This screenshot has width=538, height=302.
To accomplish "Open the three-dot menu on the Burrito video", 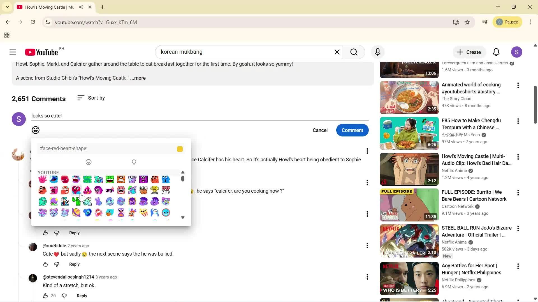I will pos(518,193).
